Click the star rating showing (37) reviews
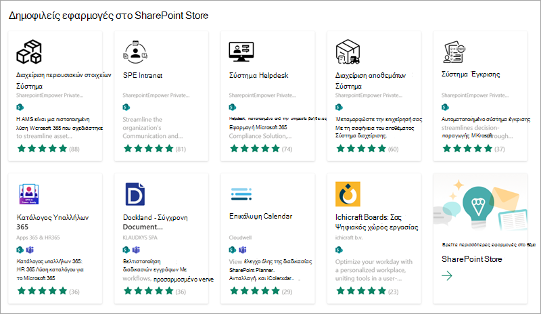This screenshot has height=314, width=541. tap(473, 149)
